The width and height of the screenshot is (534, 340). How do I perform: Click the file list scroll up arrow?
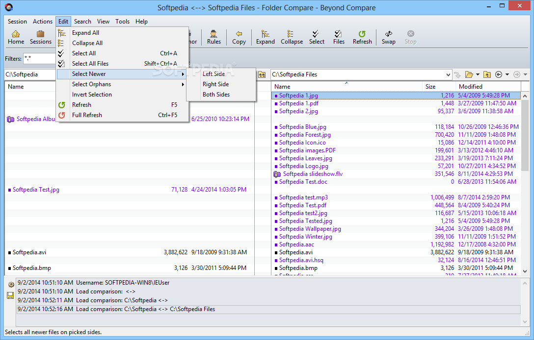point(525,96)
